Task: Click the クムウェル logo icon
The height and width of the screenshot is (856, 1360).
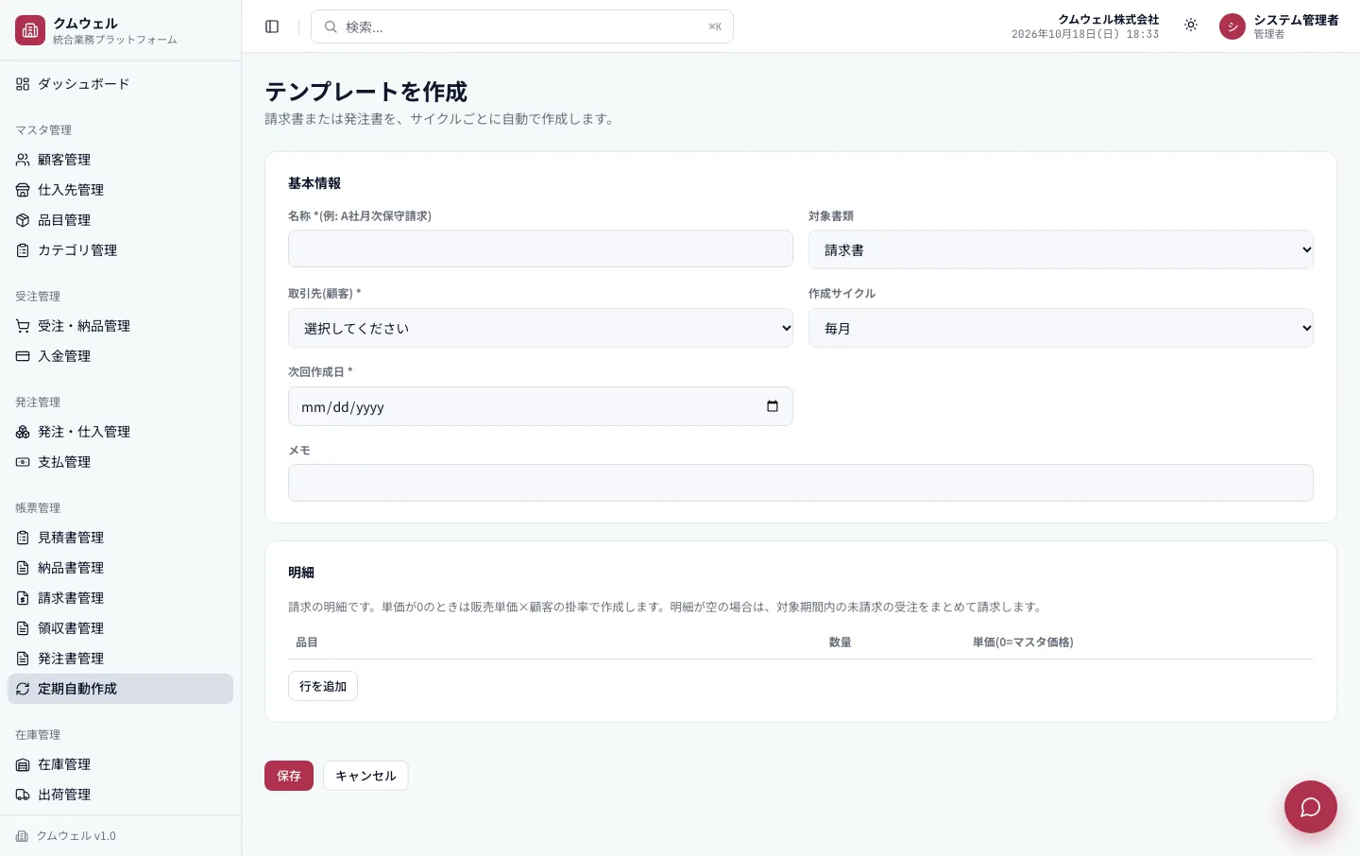Action: pos(30,30)
